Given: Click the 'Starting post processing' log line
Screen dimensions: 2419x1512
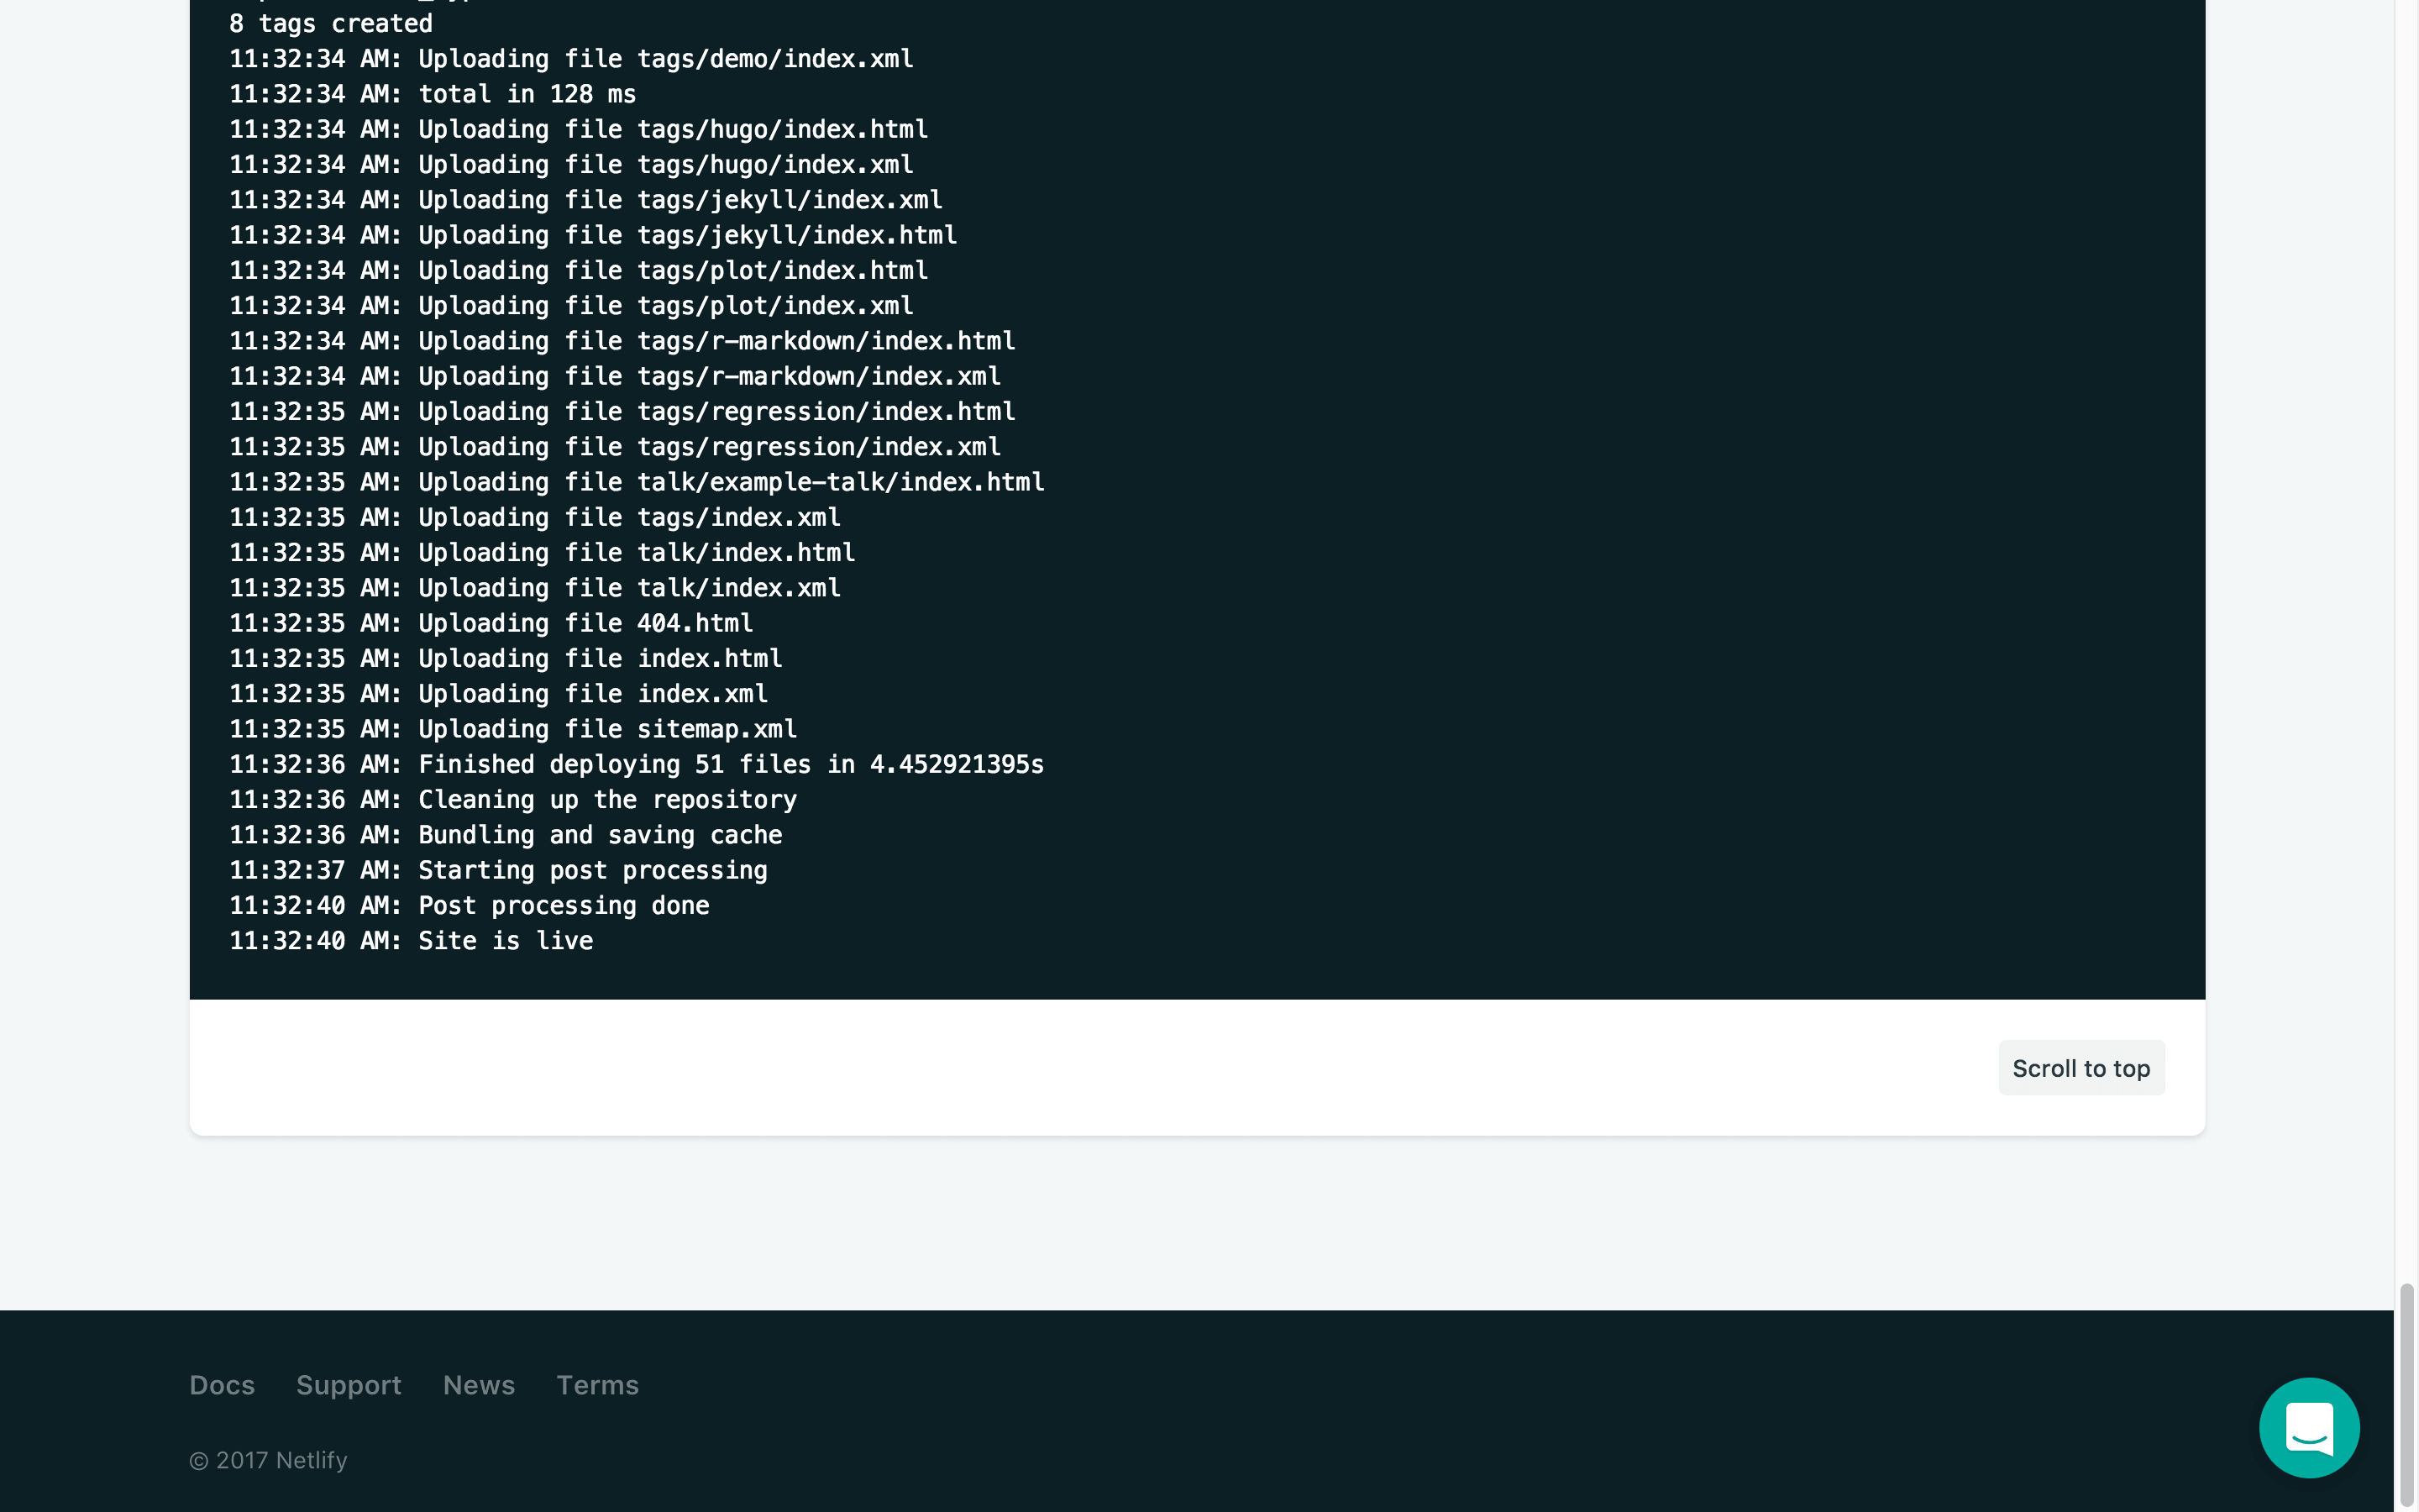Looking at the screenshot, I should coord(498,870).
